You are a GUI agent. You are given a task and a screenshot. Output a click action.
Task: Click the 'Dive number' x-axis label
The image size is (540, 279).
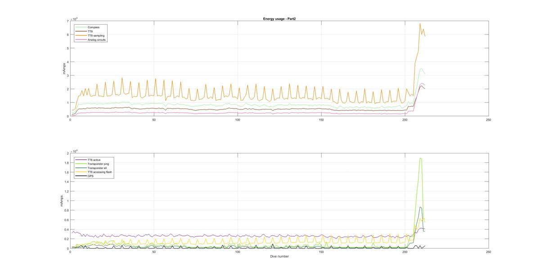(x=279, y=257)
